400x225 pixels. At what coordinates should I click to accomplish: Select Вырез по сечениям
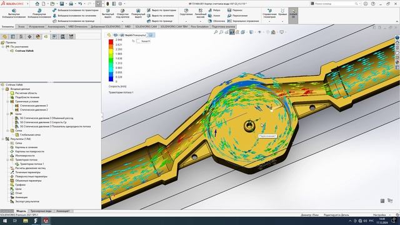[161, 16]
